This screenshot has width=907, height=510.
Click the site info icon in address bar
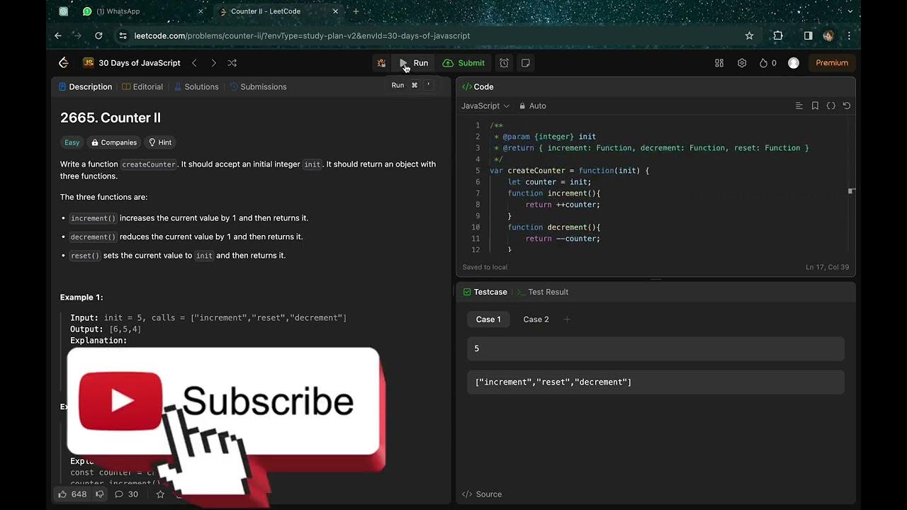point(123,35)
